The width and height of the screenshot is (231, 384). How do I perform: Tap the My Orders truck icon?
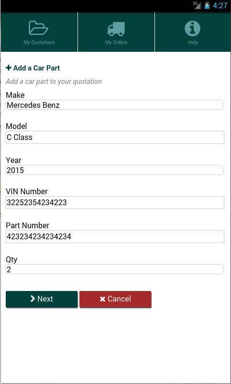point(116,29)
